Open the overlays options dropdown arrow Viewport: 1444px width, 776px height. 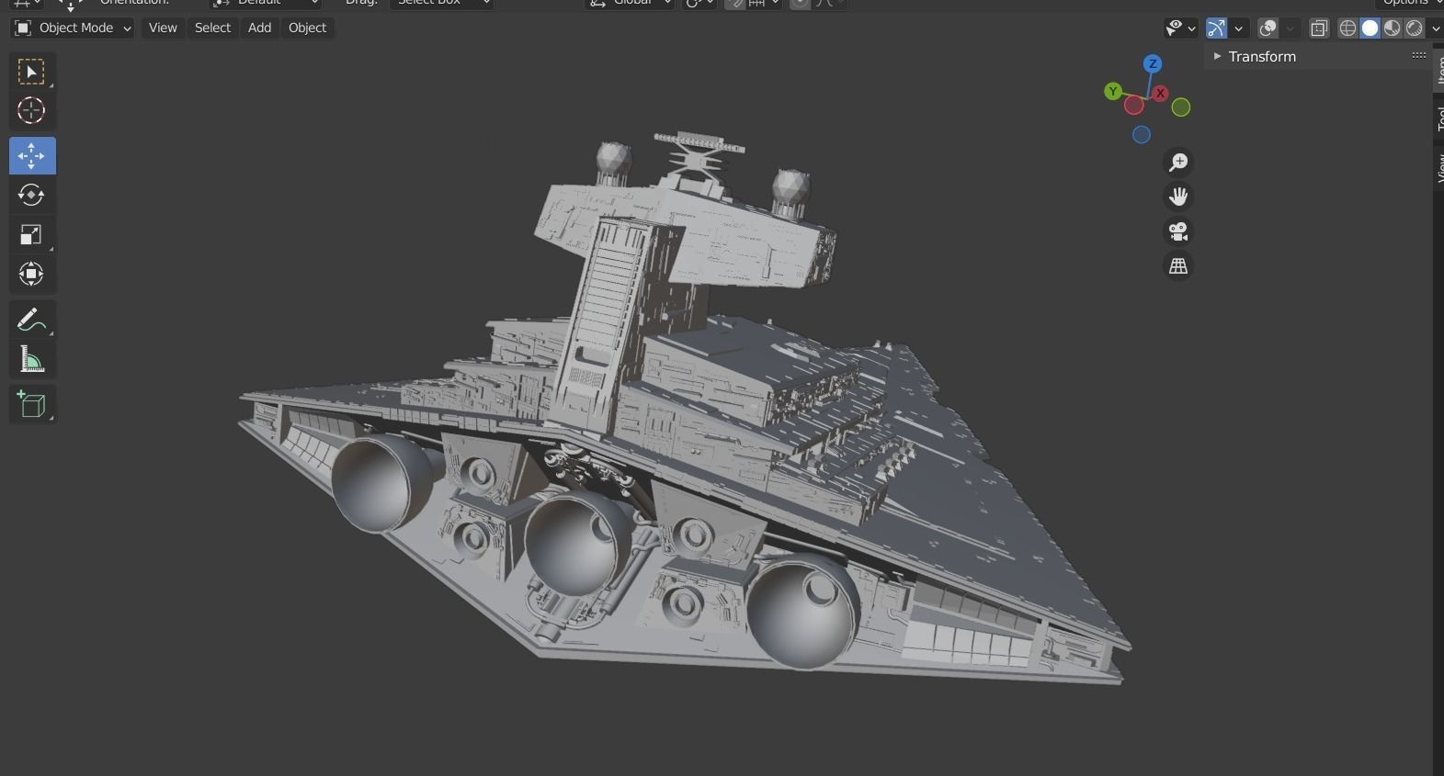coord(1290,28)
